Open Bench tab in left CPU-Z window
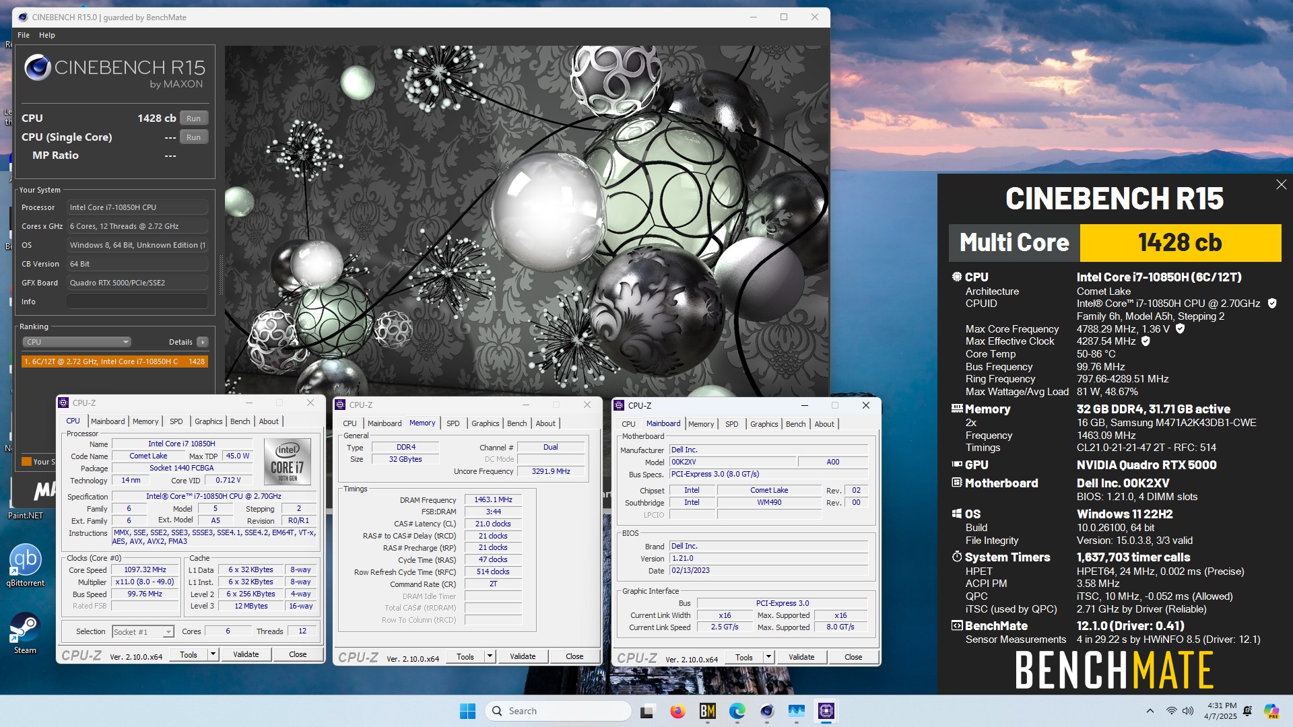Viewport: 1293px width, 727px height. tap(240, 421)
